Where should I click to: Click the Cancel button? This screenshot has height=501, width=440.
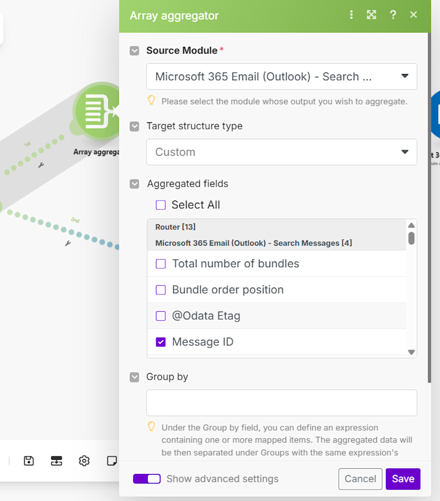tap(360, 478)
